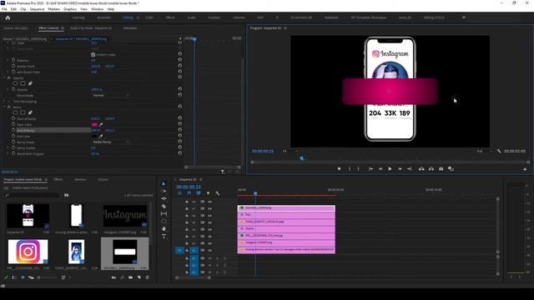Click Export Frame camera icon

pyautogui.click(x=441, y=168)
